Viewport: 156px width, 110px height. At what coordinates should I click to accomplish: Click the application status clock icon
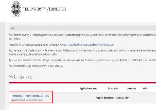pyautogui.click(x=25, y=100)
